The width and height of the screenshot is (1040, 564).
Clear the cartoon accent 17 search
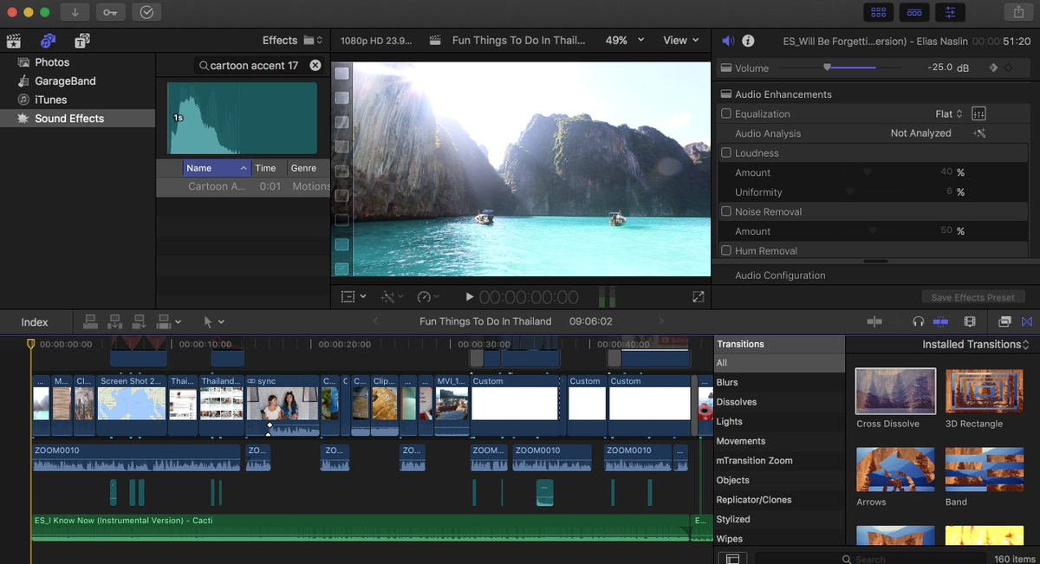pyautogui.click(x=315, y=65)
